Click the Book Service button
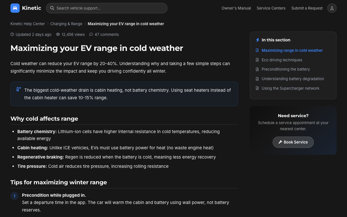The width and height of the screenshot is (347, 217). click(x=293, y=142)
